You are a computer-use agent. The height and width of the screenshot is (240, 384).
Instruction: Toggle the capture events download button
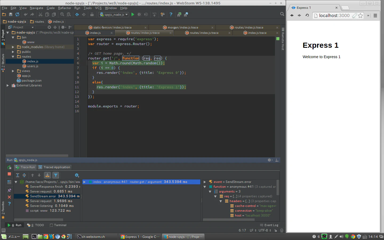point(47,175)
